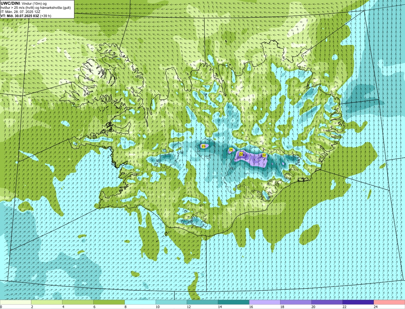405x309 pixels.
Task: Click the legend value '6'
Action: point(94,307)
